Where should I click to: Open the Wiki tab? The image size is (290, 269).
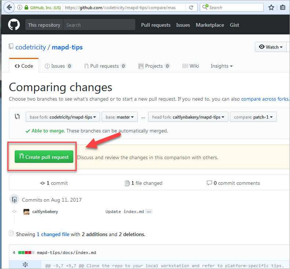tap(191, 66)
